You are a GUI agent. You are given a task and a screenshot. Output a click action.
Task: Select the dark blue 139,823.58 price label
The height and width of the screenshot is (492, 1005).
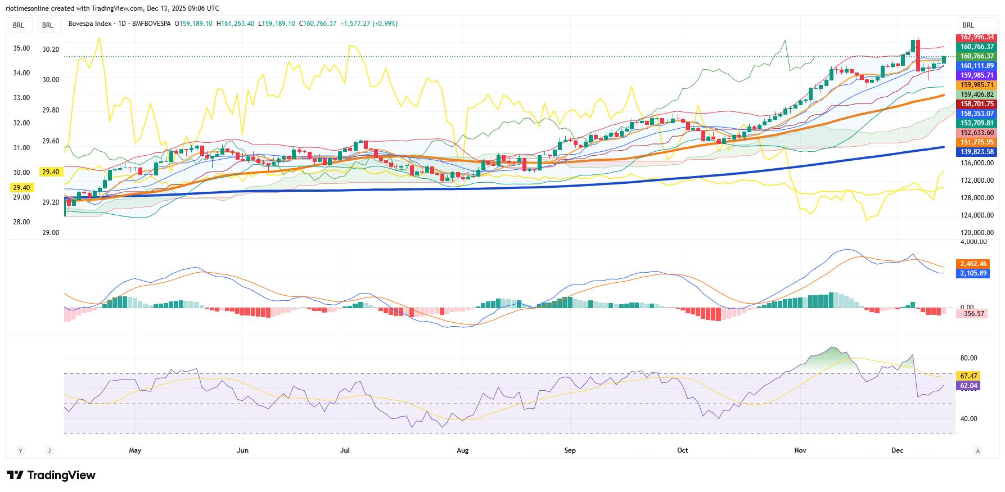(977, 152)
